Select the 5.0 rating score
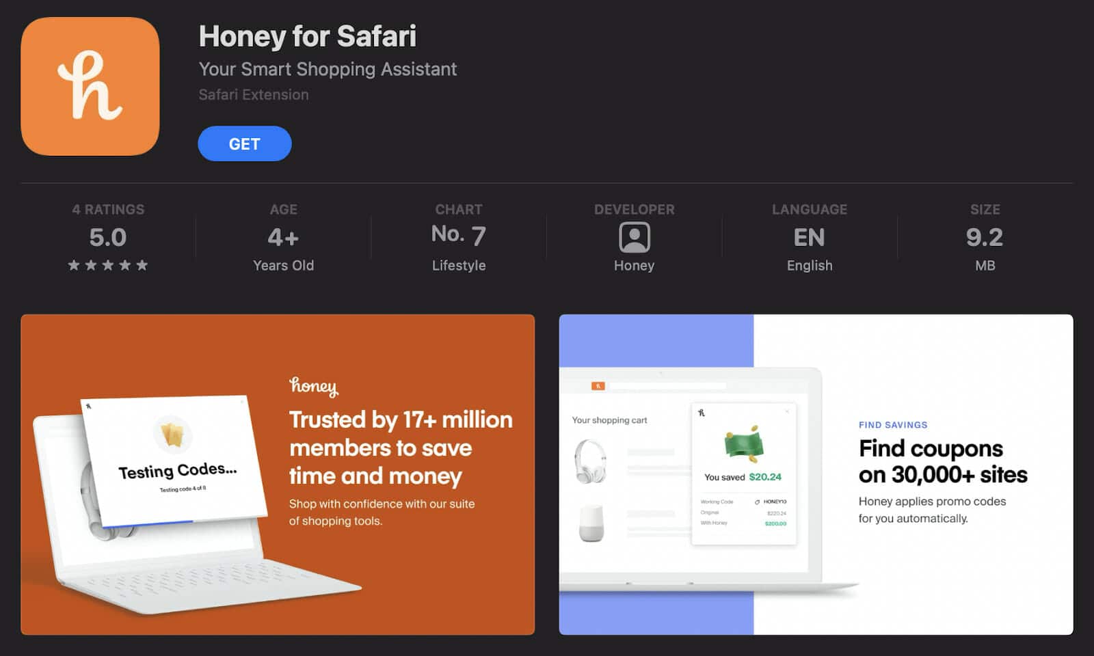 tap(108, 237)
